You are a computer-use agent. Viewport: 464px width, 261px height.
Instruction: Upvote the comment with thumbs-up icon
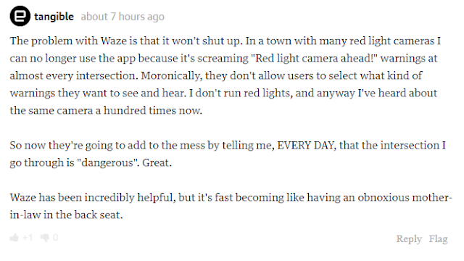14,237
